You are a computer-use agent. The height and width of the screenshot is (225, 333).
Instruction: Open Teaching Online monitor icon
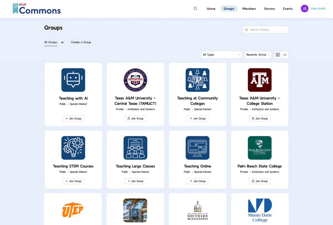click(x=197, y=148)
